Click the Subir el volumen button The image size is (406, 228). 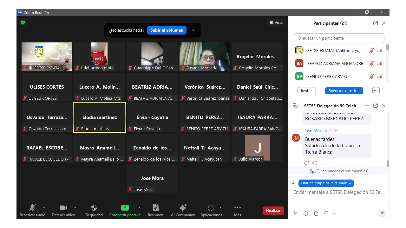(x=167, y=30)
